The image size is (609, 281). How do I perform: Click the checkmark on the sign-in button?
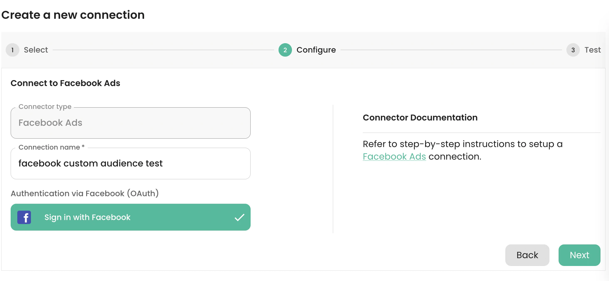click(239, 217)
